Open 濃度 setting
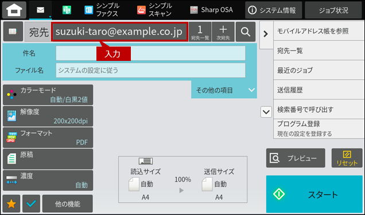 point(48,181)
